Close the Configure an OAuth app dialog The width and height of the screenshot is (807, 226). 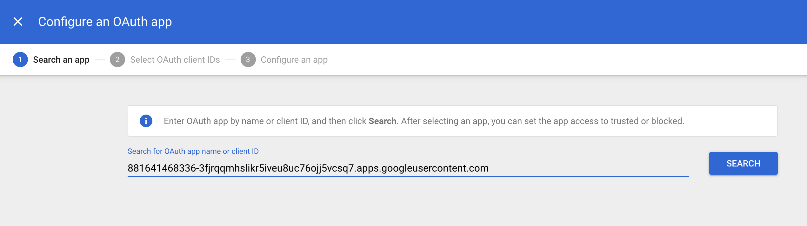(x=18, y=22)
